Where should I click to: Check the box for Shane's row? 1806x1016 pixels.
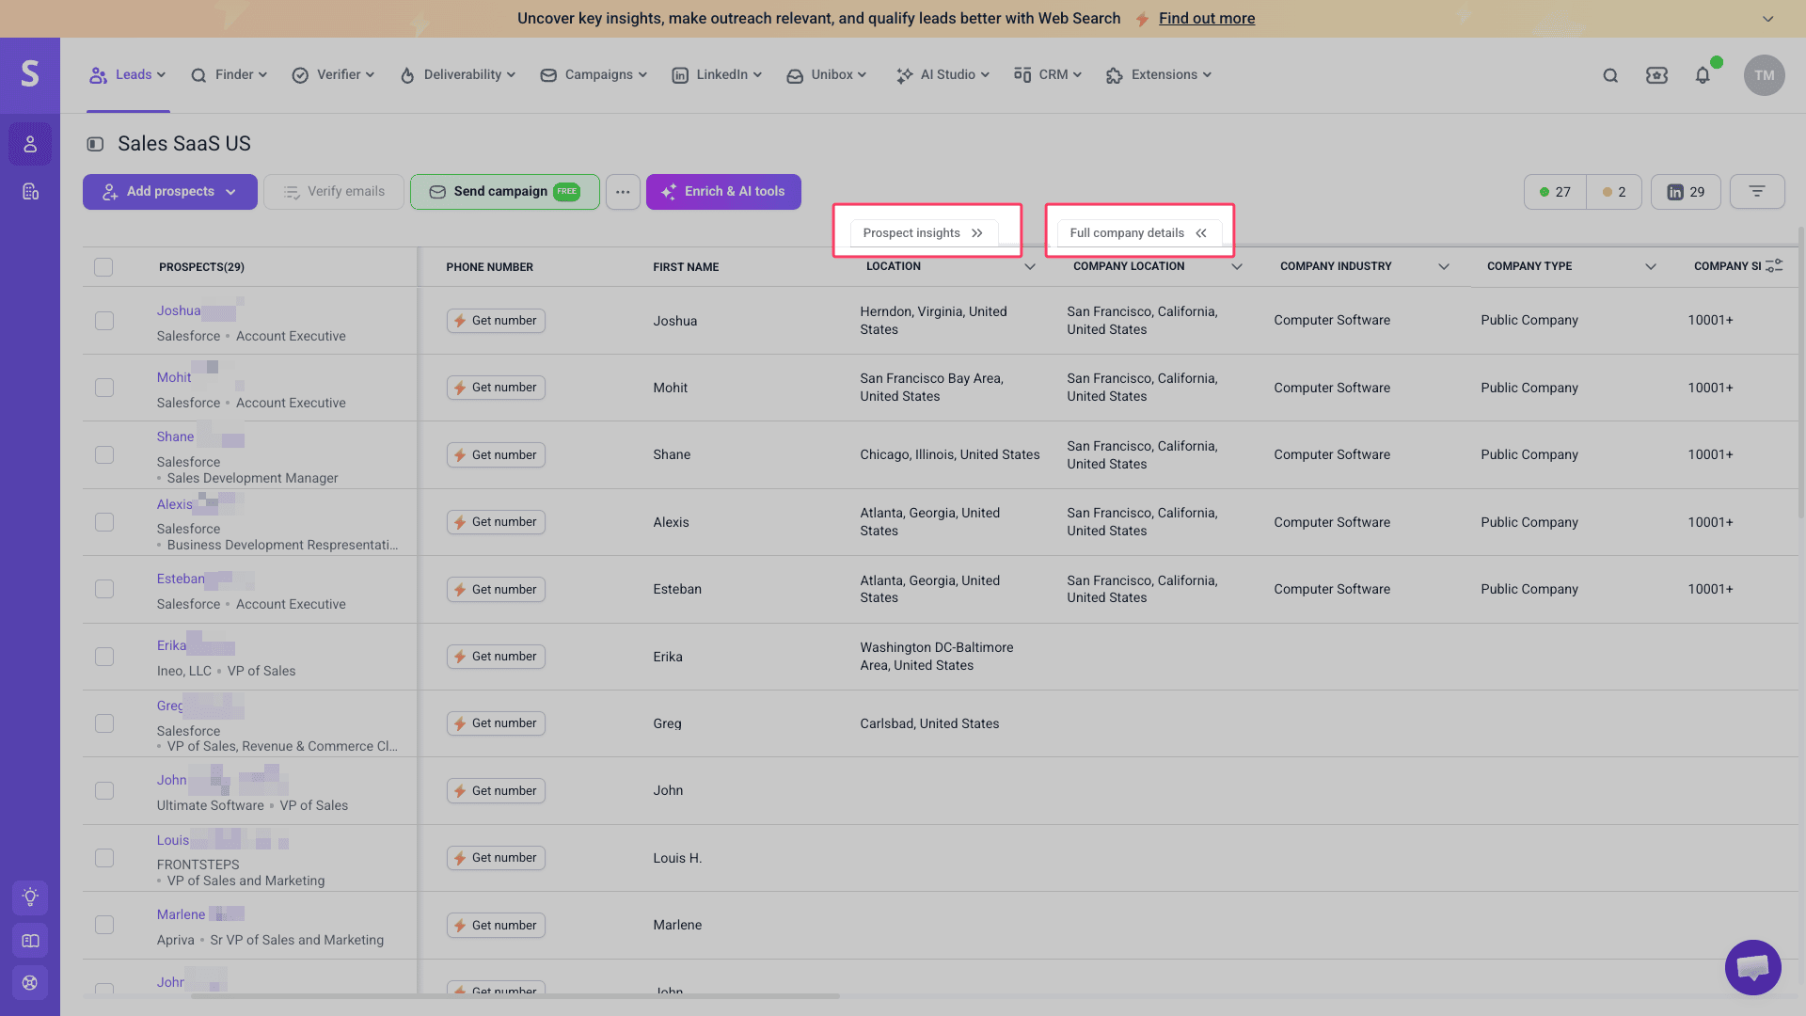click(104, 455)
